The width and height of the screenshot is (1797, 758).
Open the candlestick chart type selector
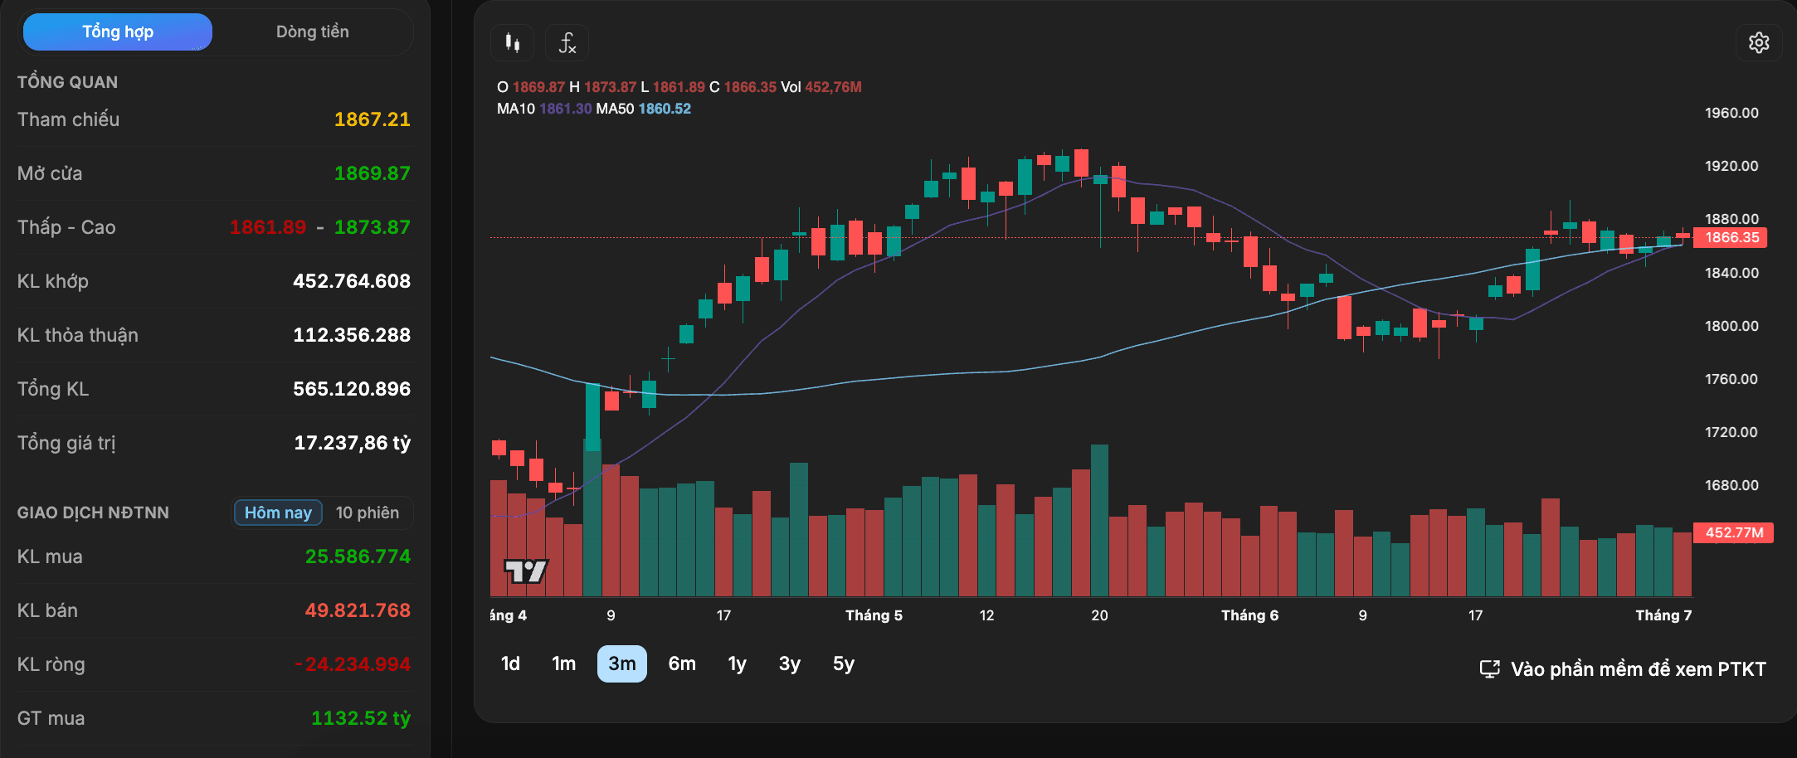pyautogui.click(x=513, y=42)
